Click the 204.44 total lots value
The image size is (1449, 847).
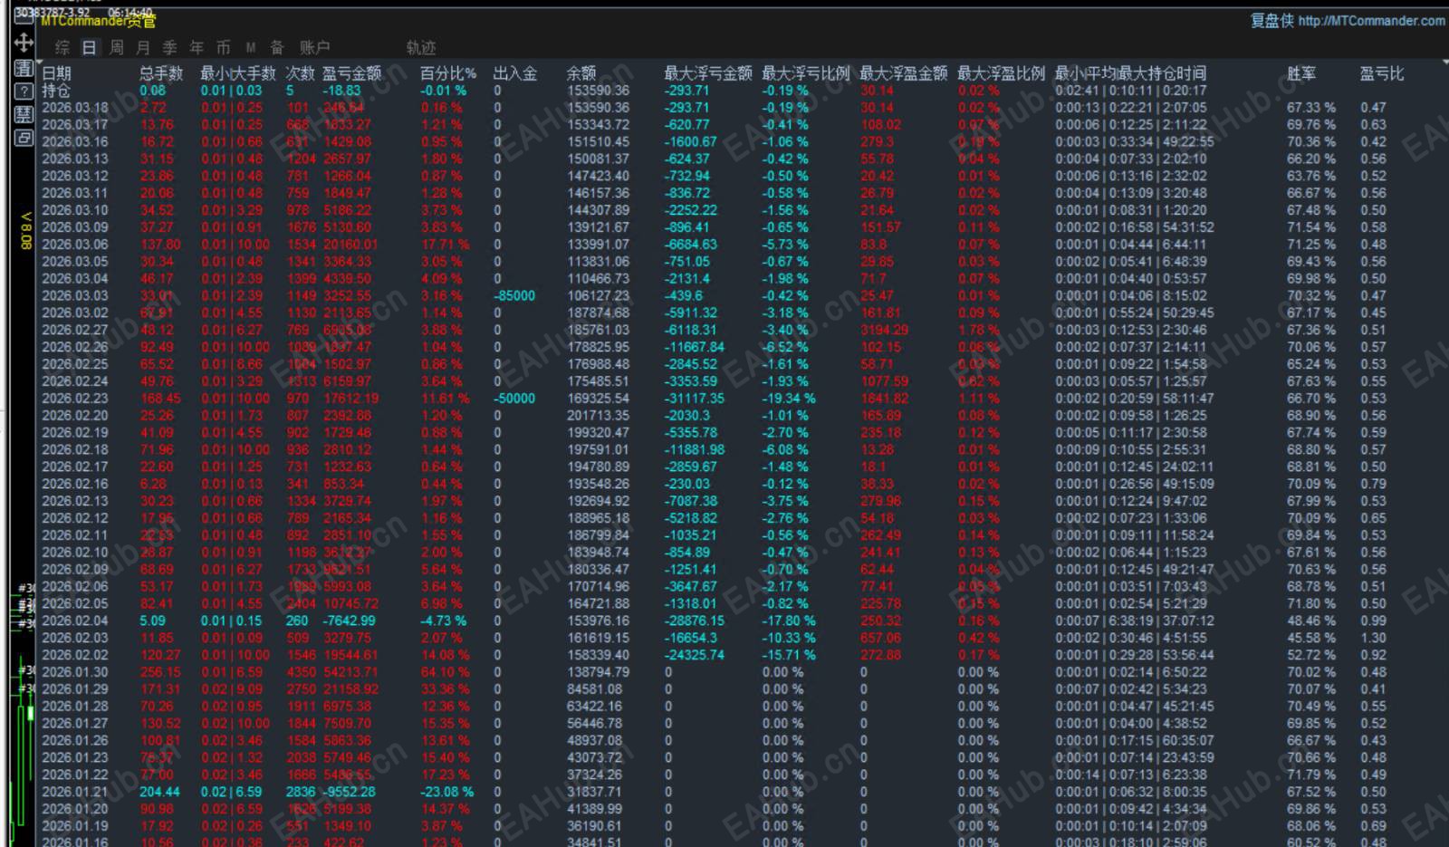click(x=159, y=793)
